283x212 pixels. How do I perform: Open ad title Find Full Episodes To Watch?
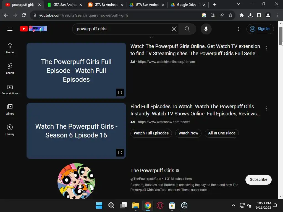[195, 110]
